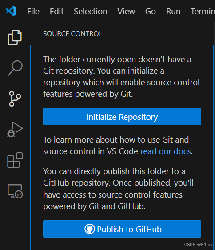This screenshot has width=215, height=250.
Task: Open the Remote Explorer icon
Action: (15, 191)
